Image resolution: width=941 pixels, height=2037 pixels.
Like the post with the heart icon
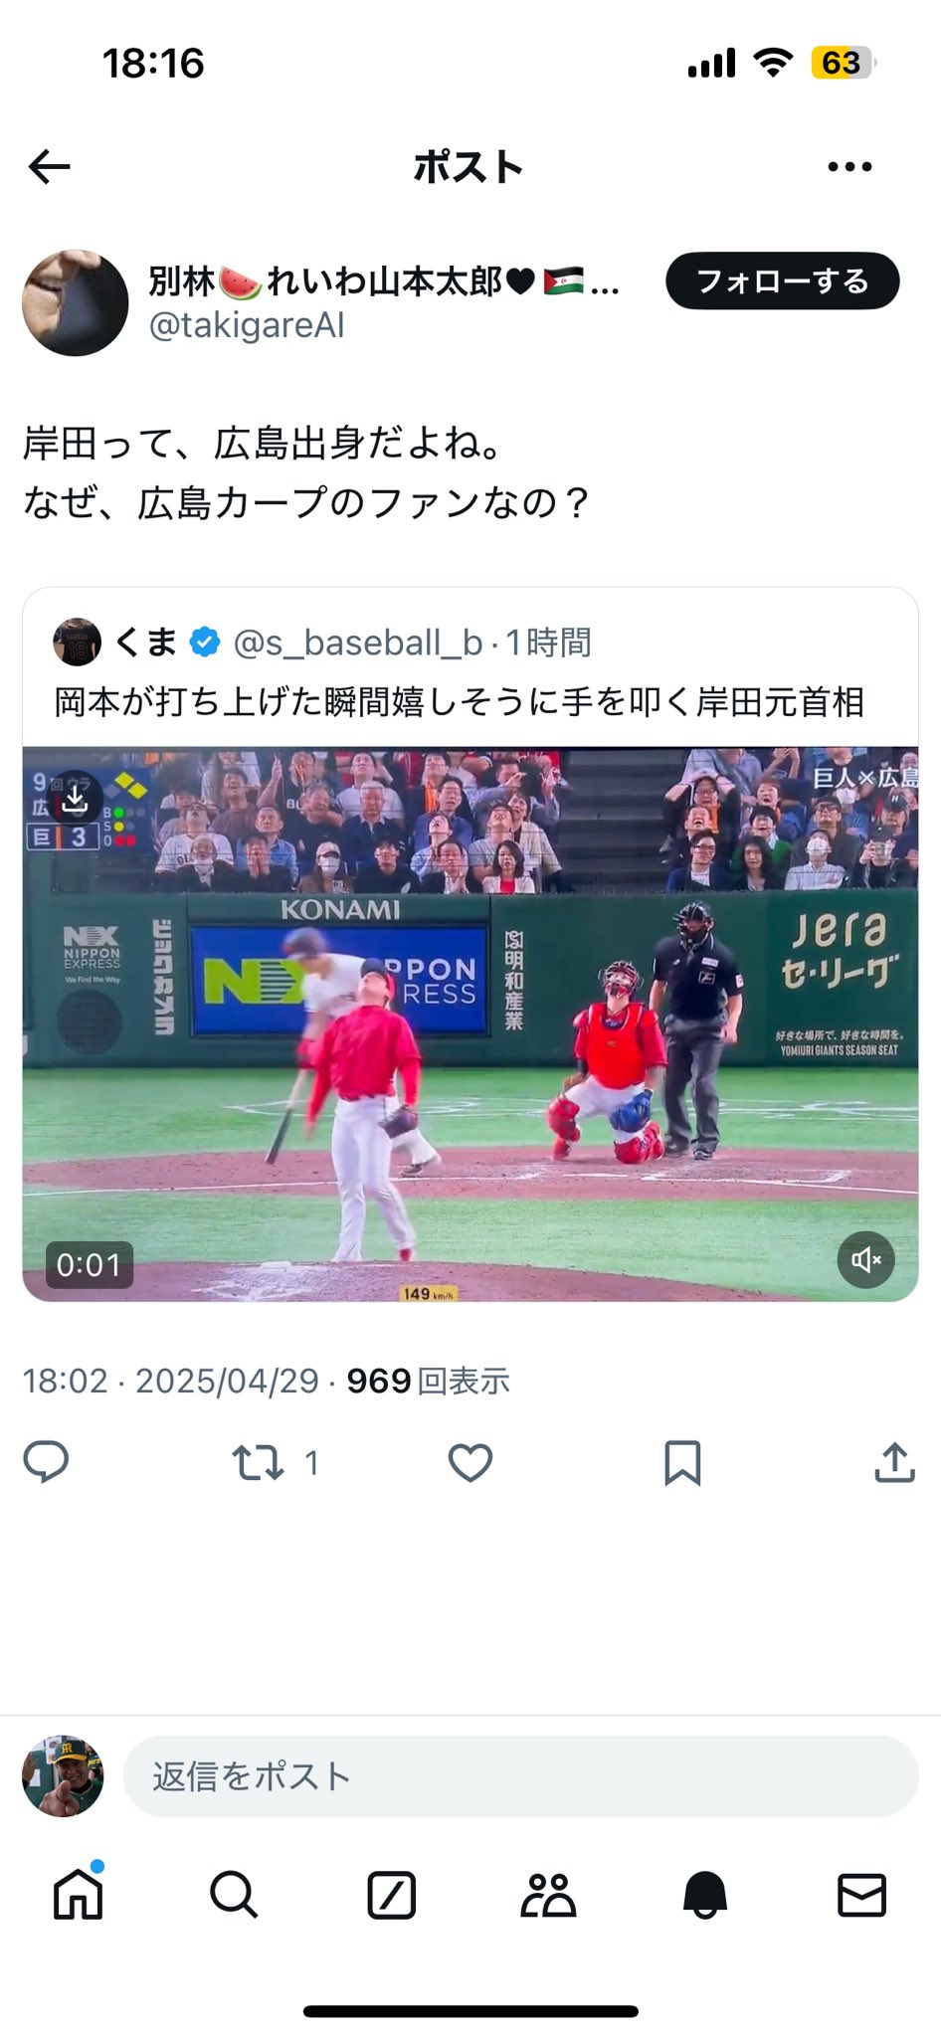point(470,1463)
